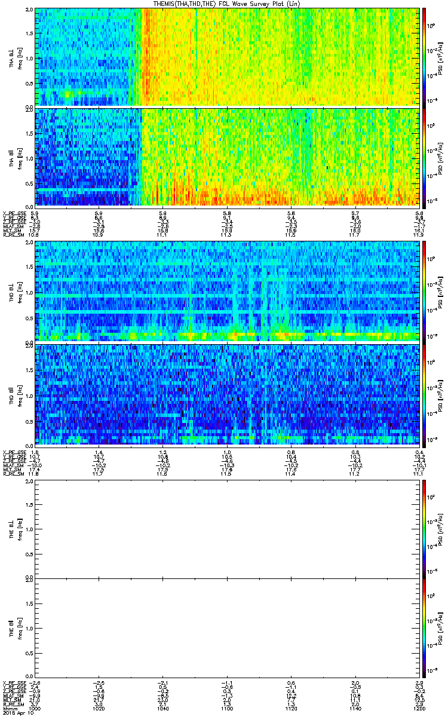Click the R_RE_SM label under the THD panels

coord(13,474)
